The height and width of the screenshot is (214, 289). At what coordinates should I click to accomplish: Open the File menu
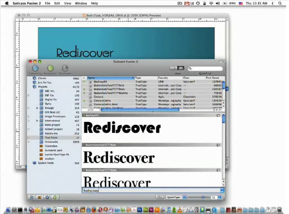(x=48, y=3)
